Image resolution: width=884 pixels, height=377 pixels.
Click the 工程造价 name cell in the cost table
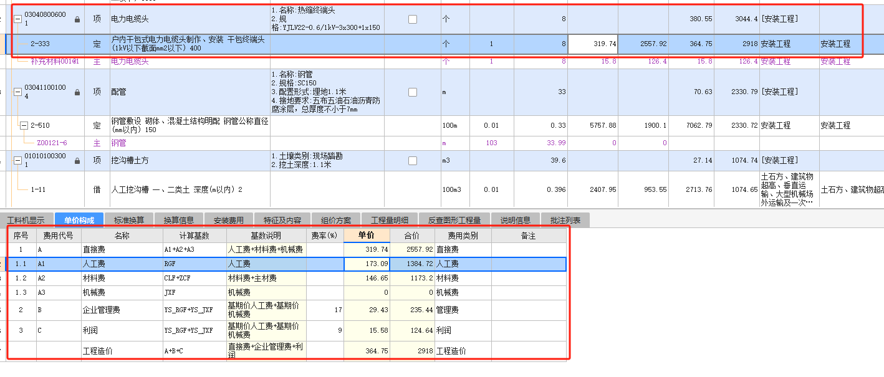click(x=122, y=351)
